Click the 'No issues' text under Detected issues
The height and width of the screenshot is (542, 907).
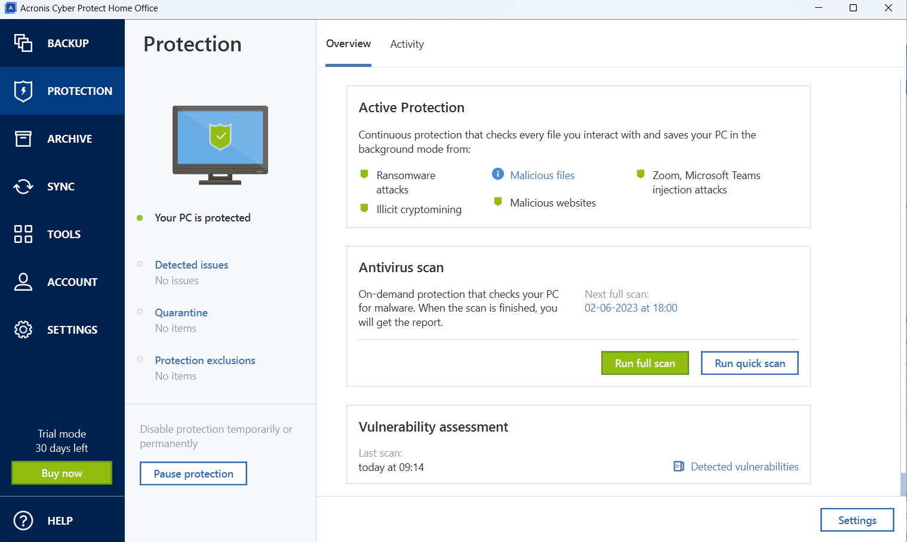(x=177, y=280)
